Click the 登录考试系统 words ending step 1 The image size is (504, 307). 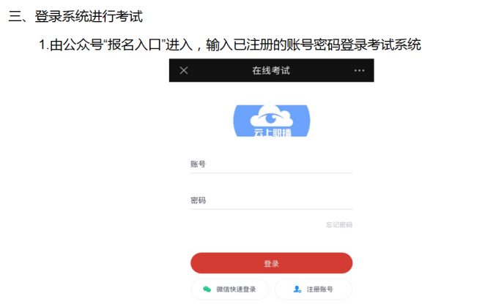[x=381, y=45]
